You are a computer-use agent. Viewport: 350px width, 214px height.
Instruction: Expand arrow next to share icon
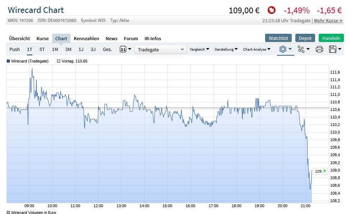click(308, 49)
